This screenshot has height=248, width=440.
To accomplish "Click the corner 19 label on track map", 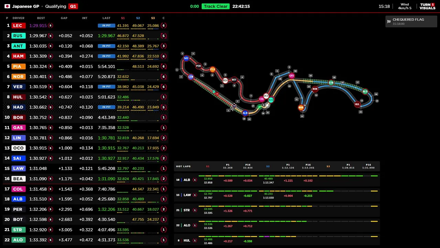I will tap(310, 75).
